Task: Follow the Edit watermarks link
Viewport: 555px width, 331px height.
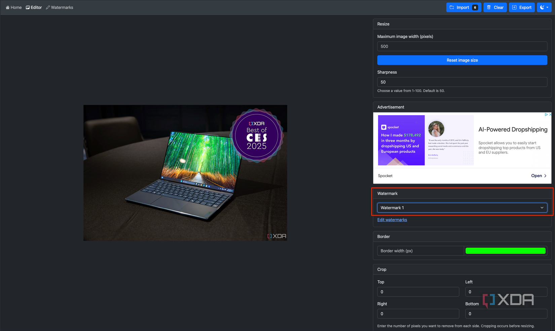Action: click(392, 220)
